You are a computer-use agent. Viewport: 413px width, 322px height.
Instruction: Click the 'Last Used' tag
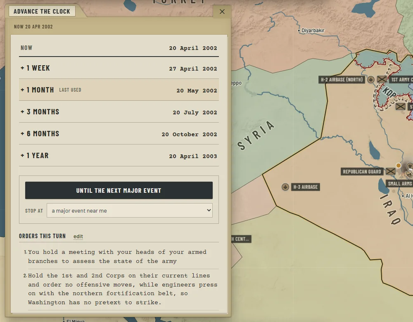tap(70, 90)
